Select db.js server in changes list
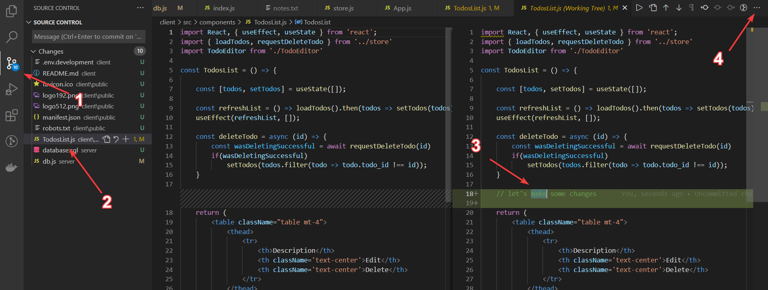Screen dimensions: 768x290 pyautogui.click(x=88, y=161)
